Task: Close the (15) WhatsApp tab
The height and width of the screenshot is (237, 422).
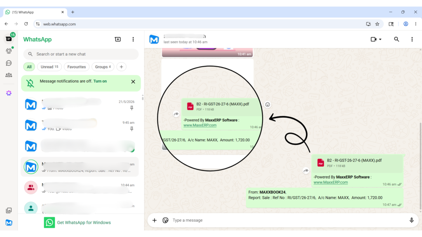Action: click(63, 12)
